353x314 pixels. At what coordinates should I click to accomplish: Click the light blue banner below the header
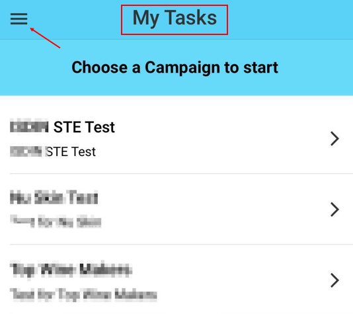(x=176, y=67)
